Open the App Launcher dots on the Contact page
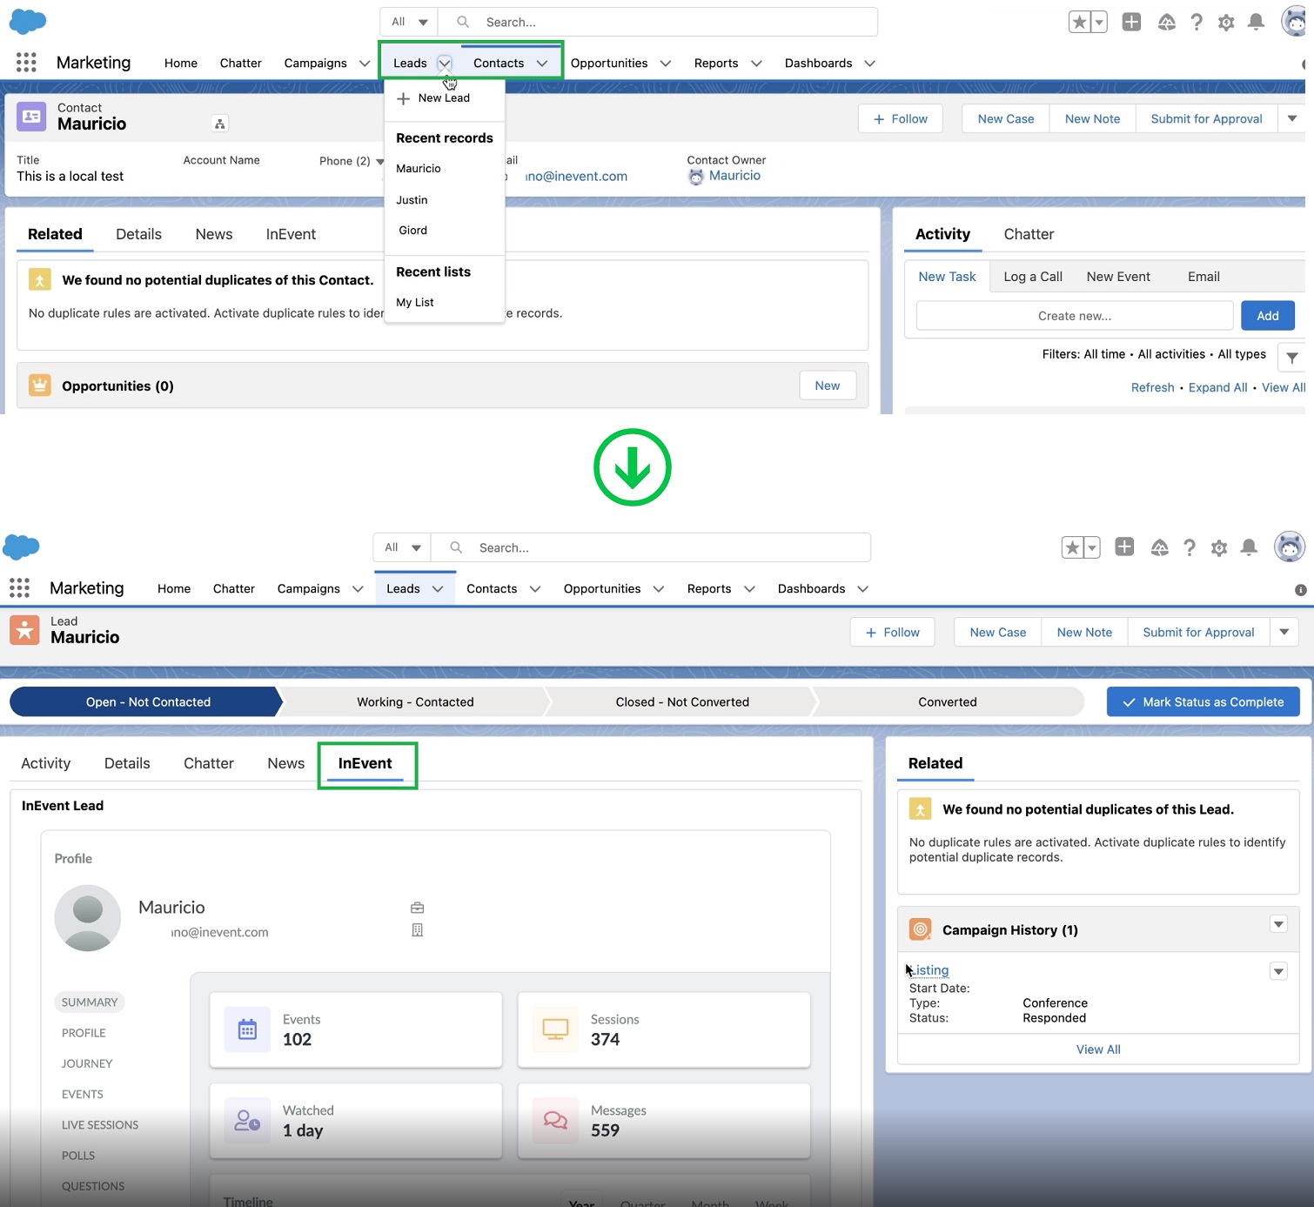Image resolution: width=1314 pixels, height=1207 pixels. [26, 62]
